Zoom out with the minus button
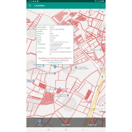Viewport: 132px width, 132px height. (x=102, y=109)
